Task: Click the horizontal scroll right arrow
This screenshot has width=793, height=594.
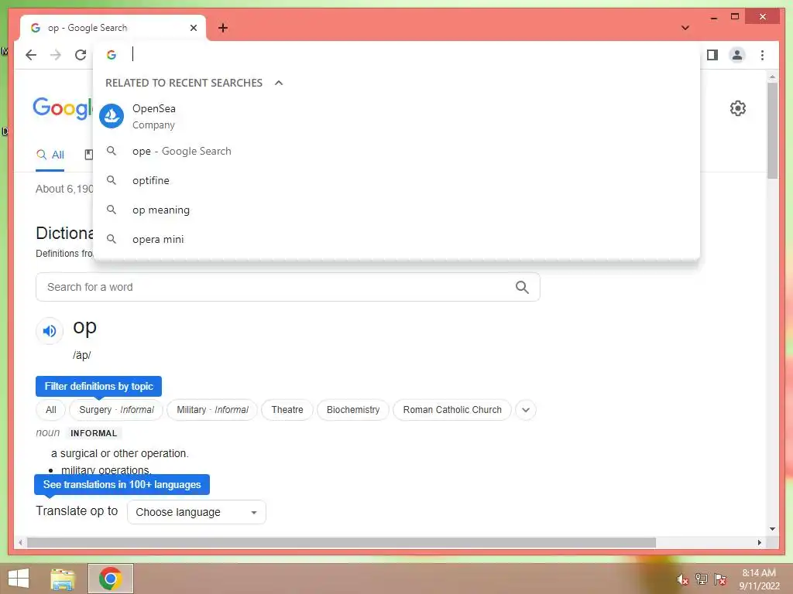Action: tap(759, 542)
